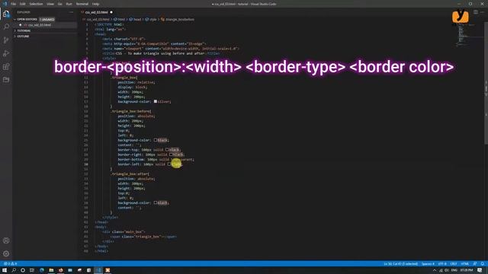The width and height of the screenshot is (488, 274).
Task: Expand the TUTORIAL folder section
Action: click(24, 30)
